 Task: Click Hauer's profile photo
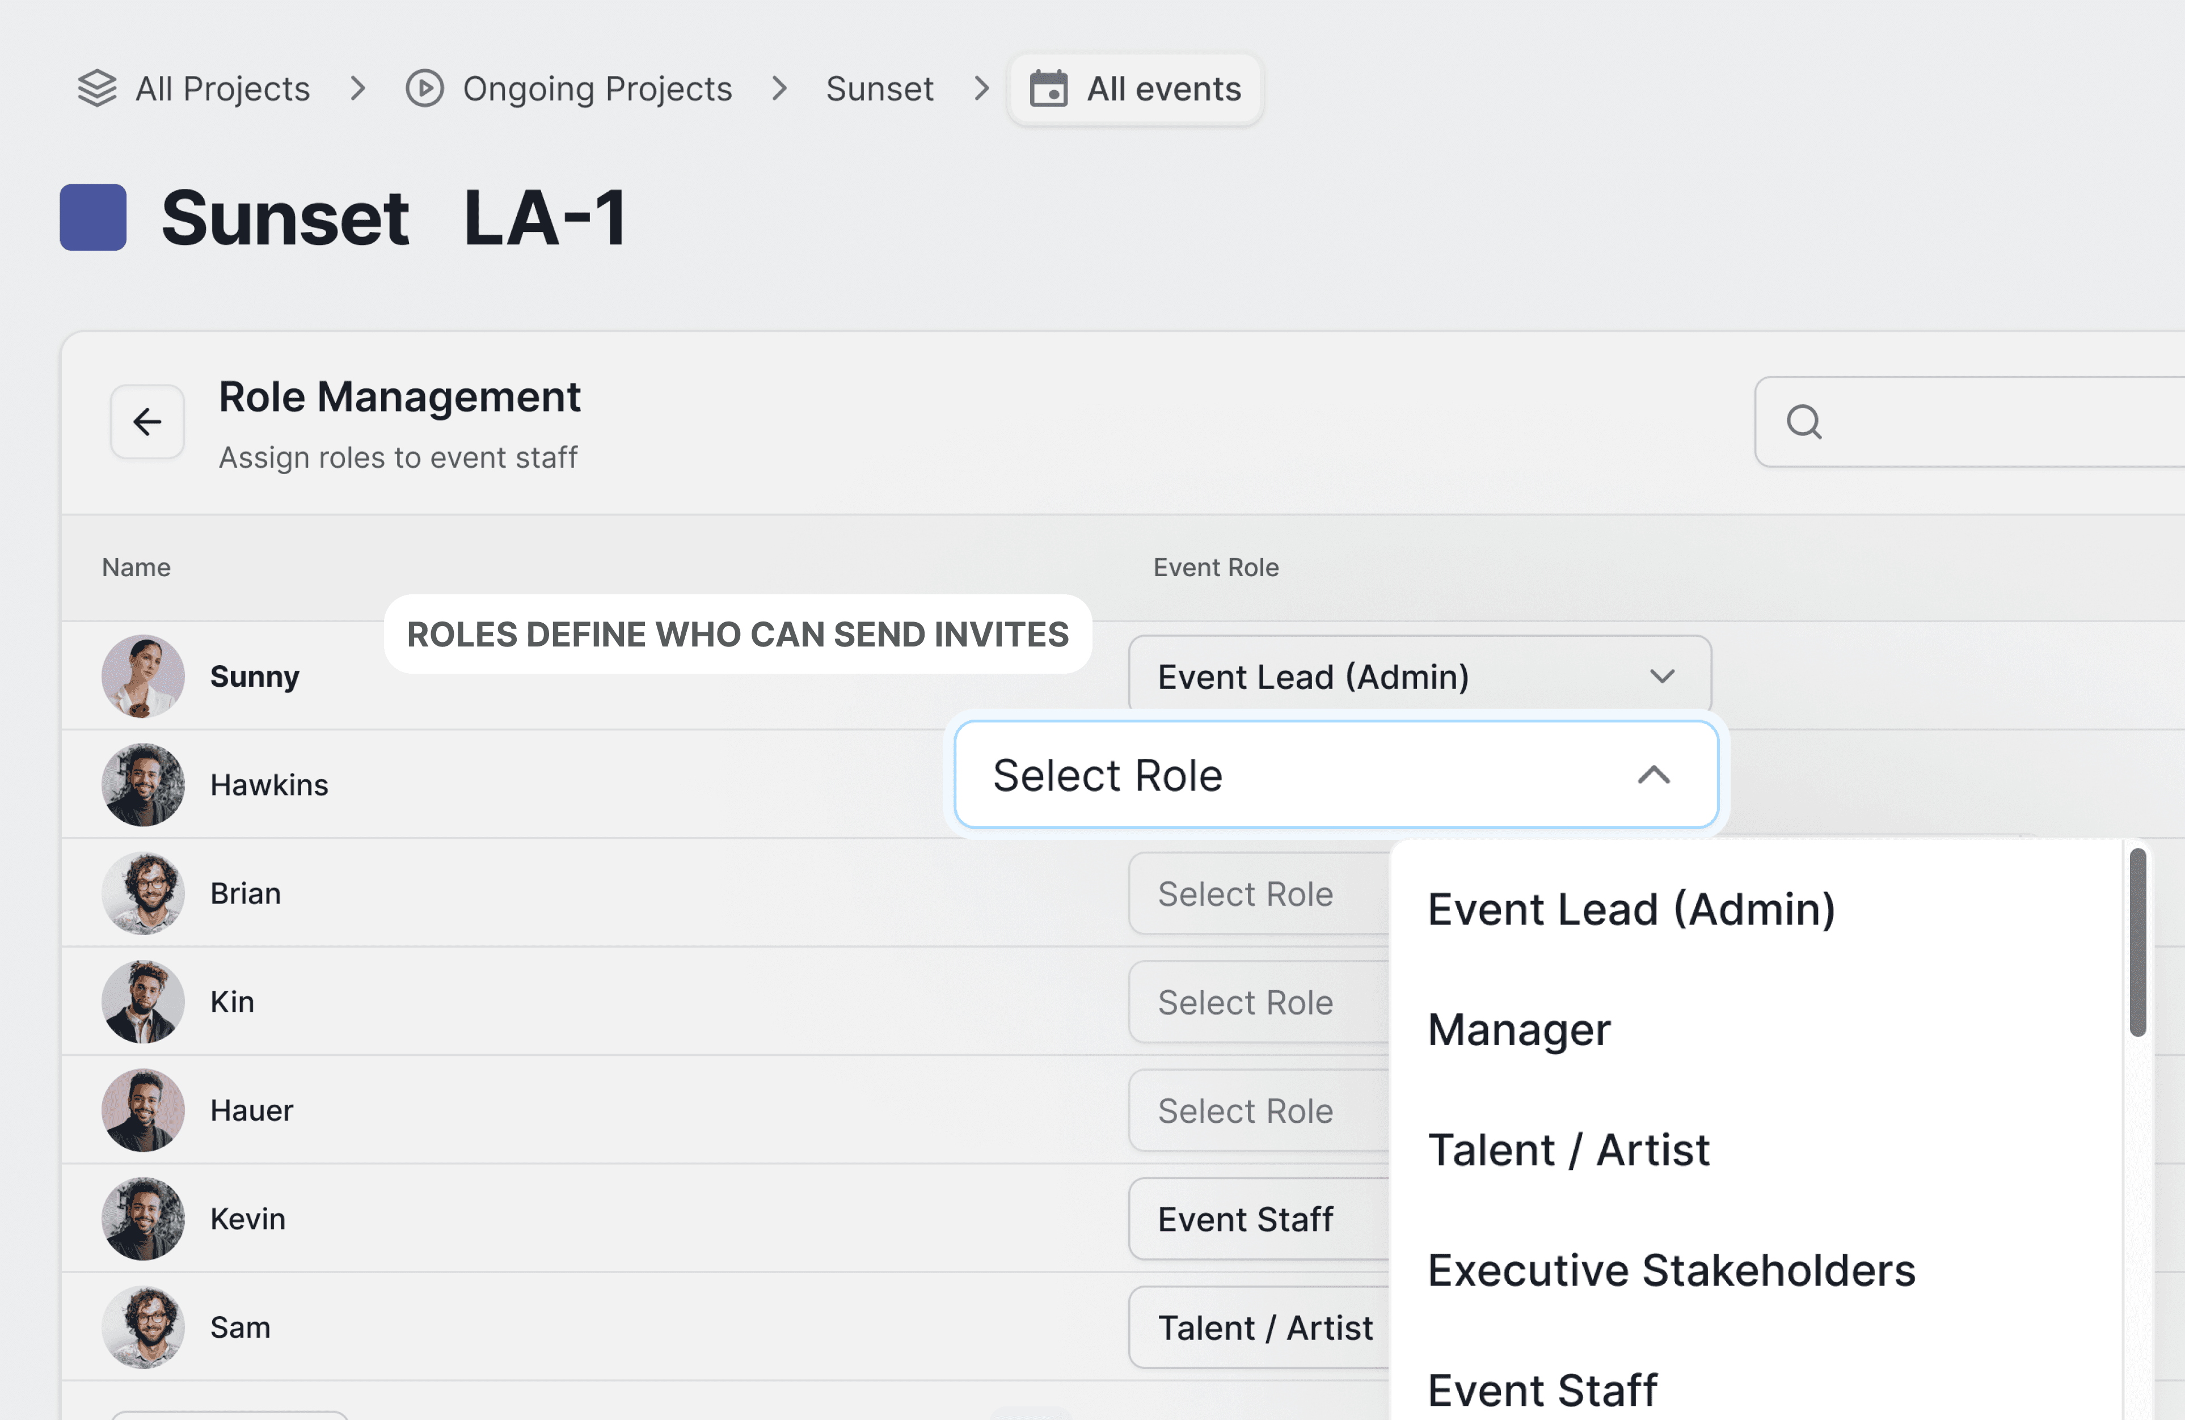click(143, 1110)
